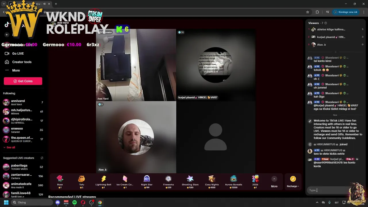Open paberitega suggested live
Screen dimensions: 368x207
pos(23,167)
